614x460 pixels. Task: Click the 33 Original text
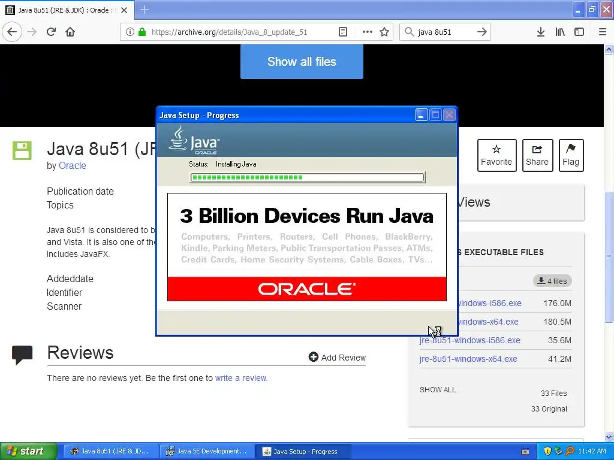coord(549,408)
